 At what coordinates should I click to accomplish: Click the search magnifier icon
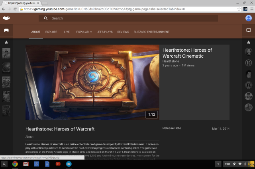pos(46,18)
